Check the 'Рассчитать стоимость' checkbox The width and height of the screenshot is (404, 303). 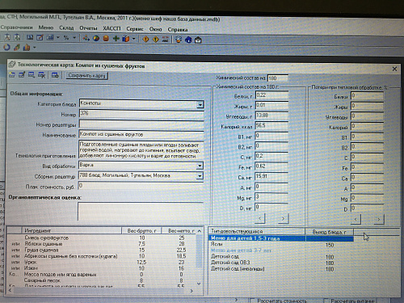253,301
